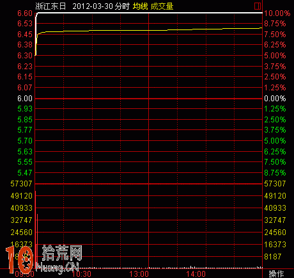Click the green 1.25% percent label

[x=275, y=109]
